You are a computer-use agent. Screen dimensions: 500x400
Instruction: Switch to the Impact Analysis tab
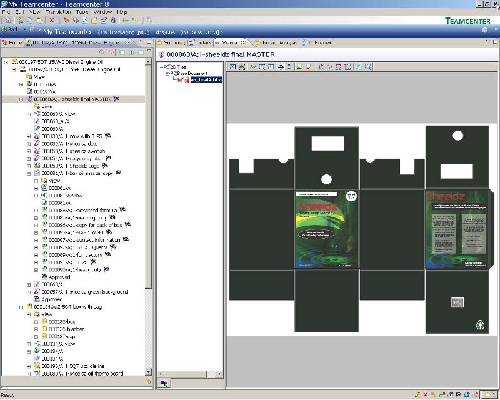[x=276, y=42]
